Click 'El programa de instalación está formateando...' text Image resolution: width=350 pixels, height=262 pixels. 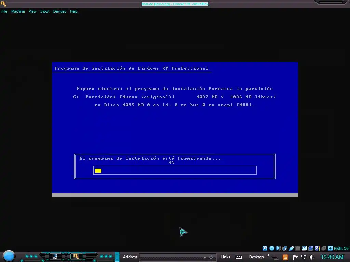(150, 158)
